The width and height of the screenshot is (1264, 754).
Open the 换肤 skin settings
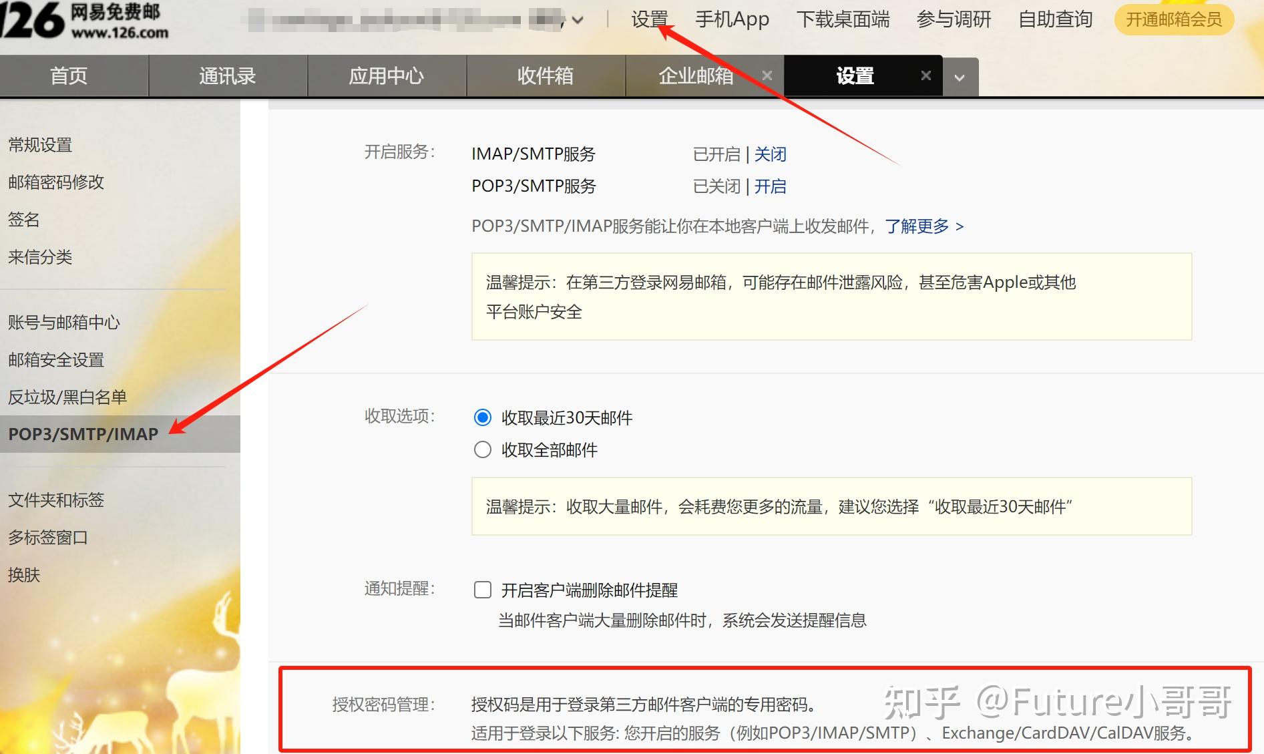[x=24, y=574]
